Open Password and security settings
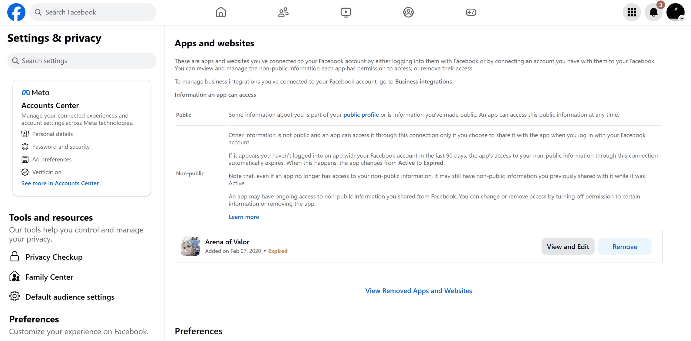The width and height of the screenshot is (691, 341). [61, 147]
